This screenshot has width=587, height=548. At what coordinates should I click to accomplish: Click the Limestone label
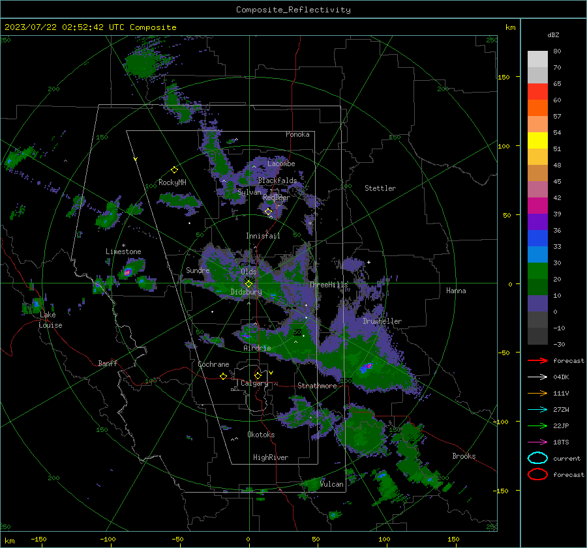(x=123, y=252)
